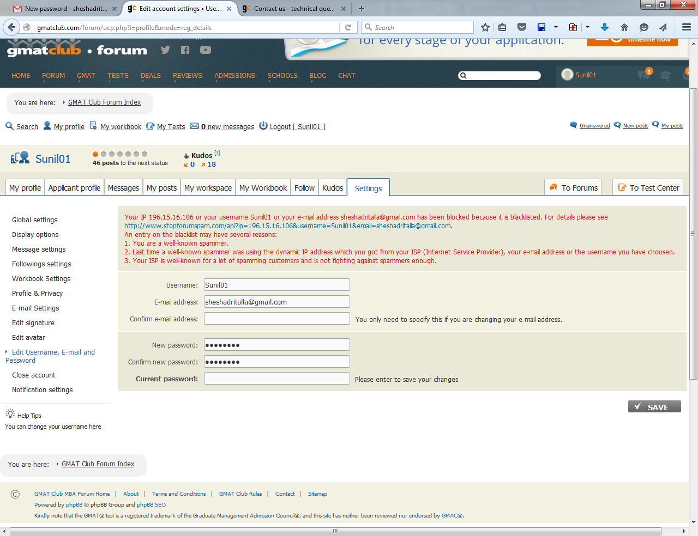This screenshot has width=698, height=536.
Task: Click the To Test Center button
Action: (648, 187)
